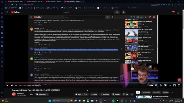Toggle theater mode view
Viewport: 184px width, 103px height.
click(170, 85)
